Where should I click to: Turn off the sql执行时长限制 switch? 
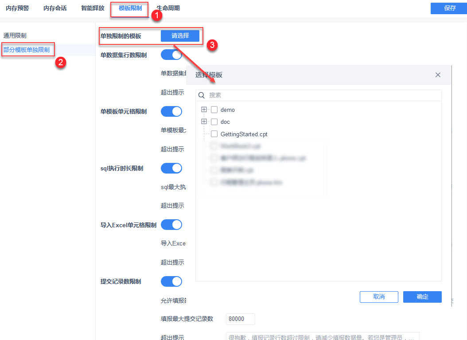tap(171, 168)
